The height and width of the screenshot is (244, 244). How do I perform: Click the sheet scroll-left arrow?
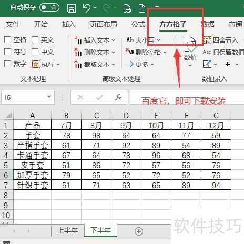tap(14, 231)
